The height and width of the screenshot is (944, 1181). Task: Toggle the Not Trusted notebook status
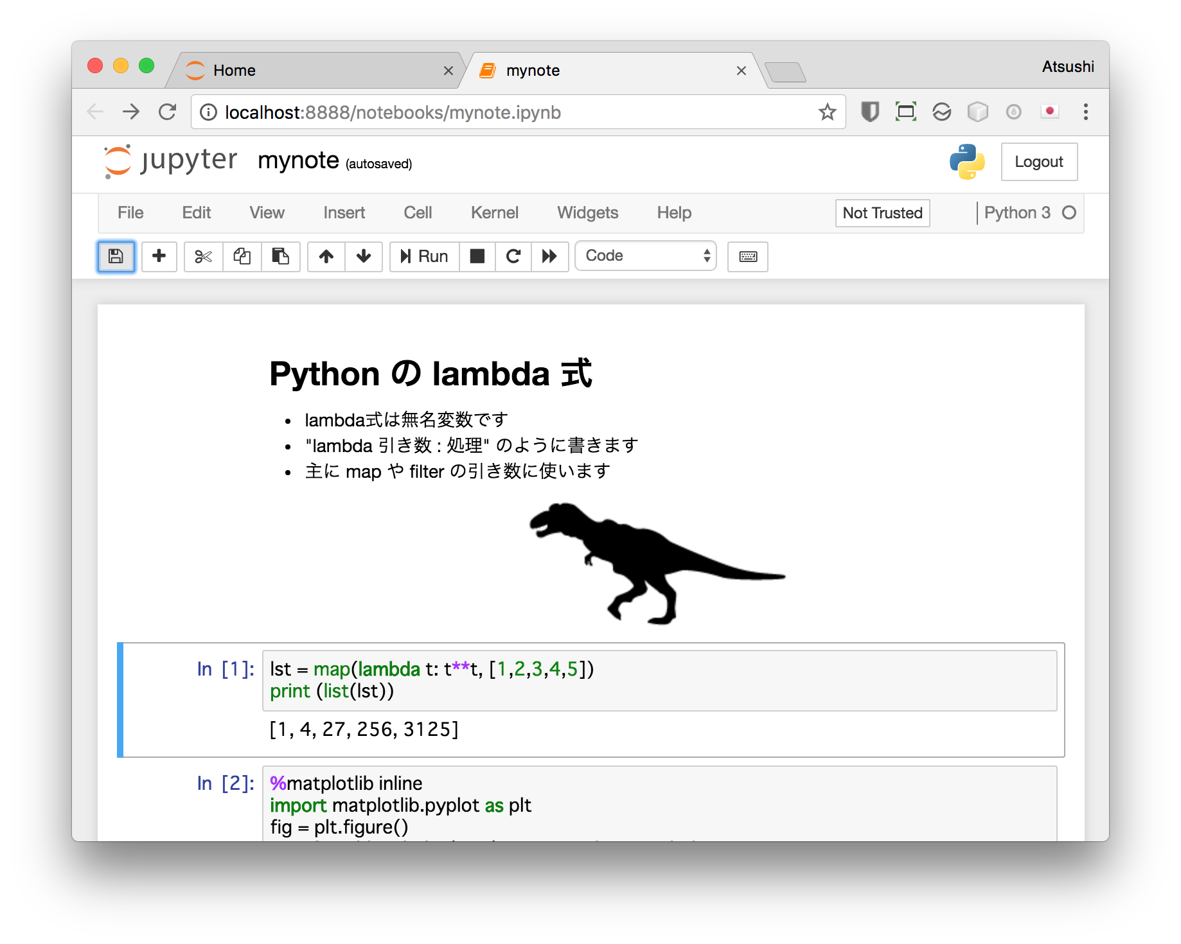882,213
